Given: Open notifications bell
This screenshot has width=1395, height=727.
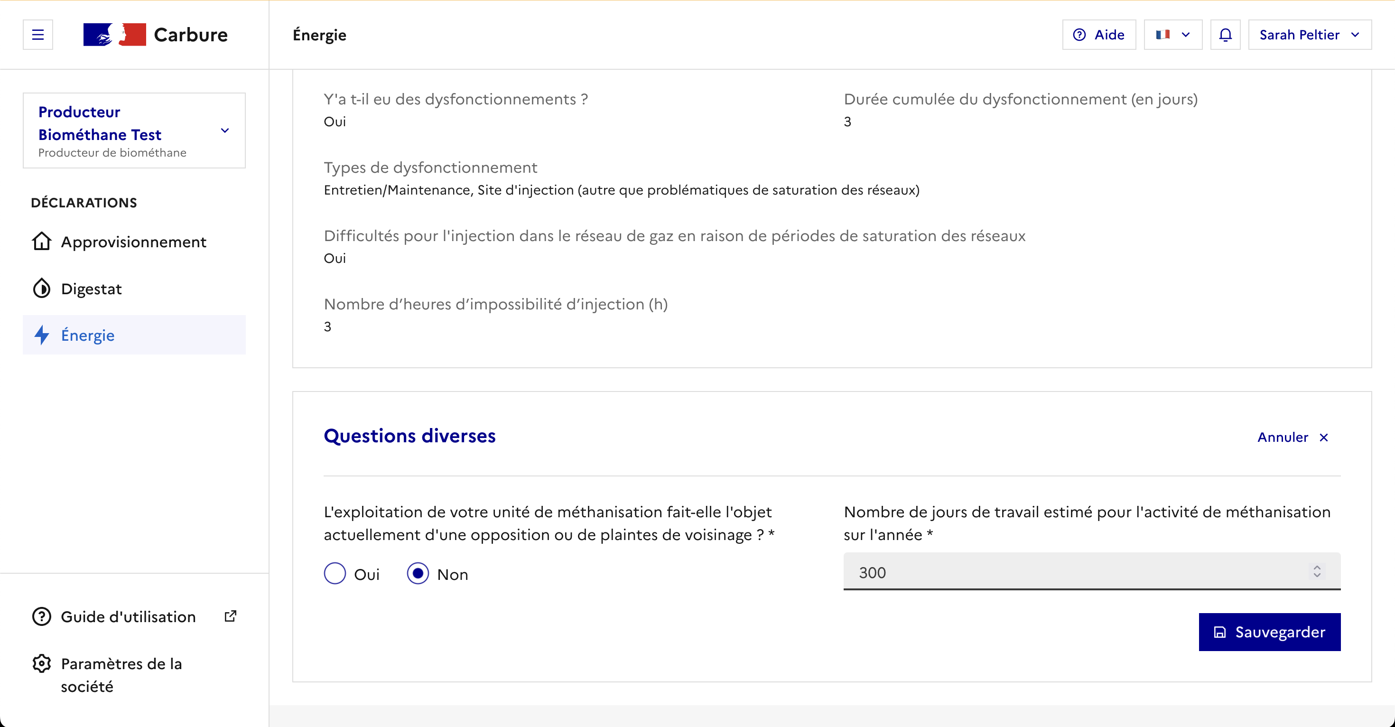Looking at the screenshot, I should pyautogui.click(x=1225, y=35).
